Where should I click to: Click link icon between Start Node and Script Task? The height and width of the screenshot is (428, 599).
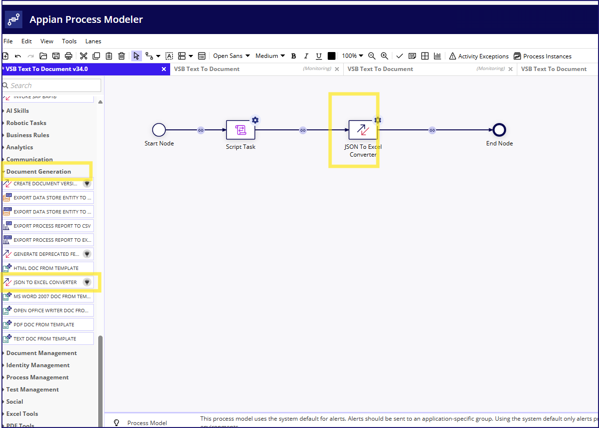(200, 130)
